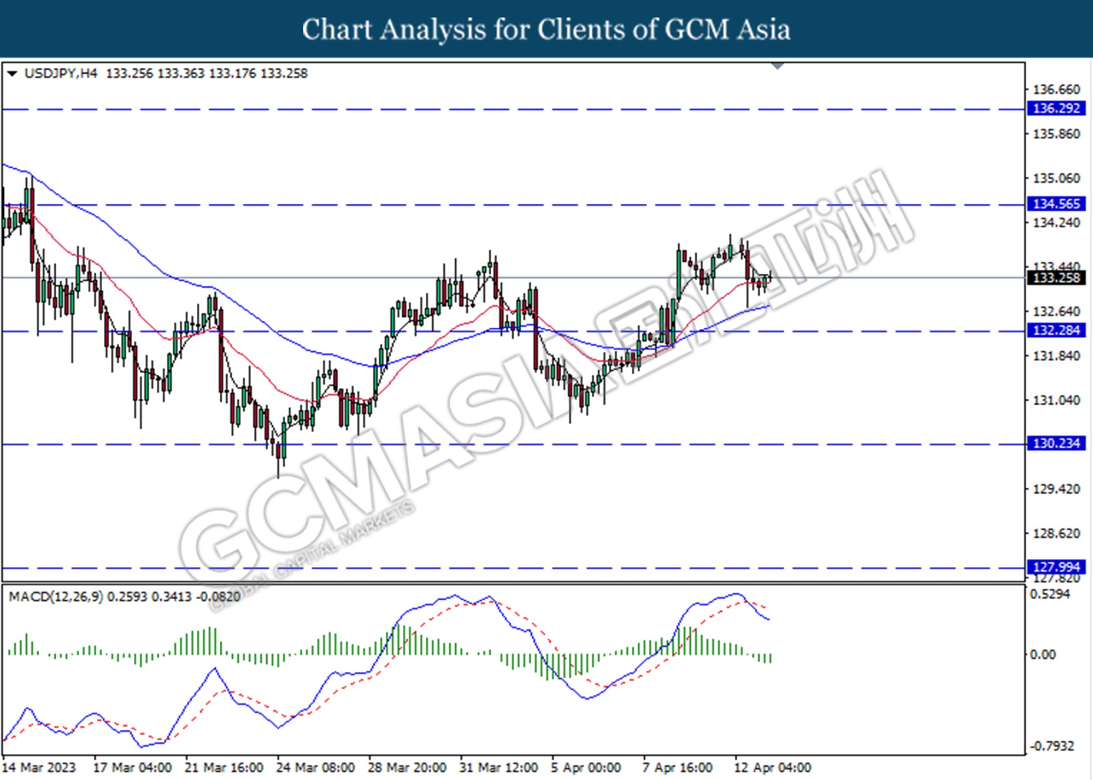Click the MACD scale value 0.5294
Viewport: 1093px width, 780px height.
point(1050,594)
